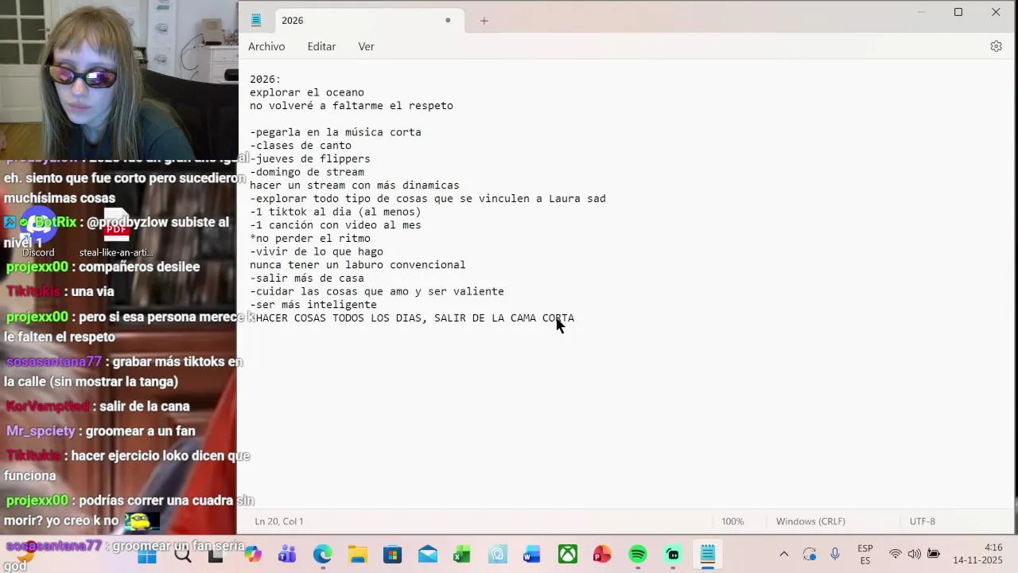Click the line "-domingo de stream"
Screen dimensions: 1018x573
[x=307, y=172]
